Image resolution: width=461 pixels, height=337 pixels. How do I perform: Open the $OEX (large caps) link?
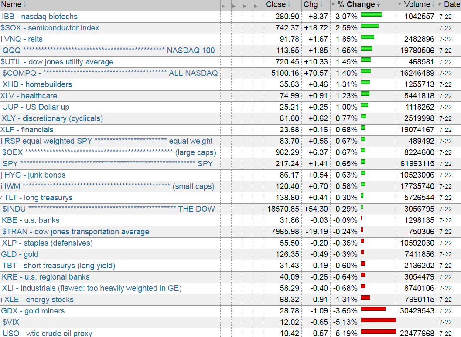pyautogui.click(x=109, y=153)
